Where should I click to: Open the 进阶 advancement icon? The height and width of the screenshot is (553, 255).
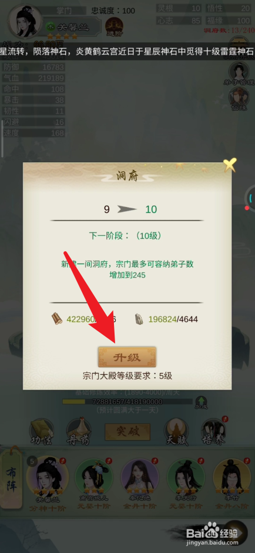114,27
